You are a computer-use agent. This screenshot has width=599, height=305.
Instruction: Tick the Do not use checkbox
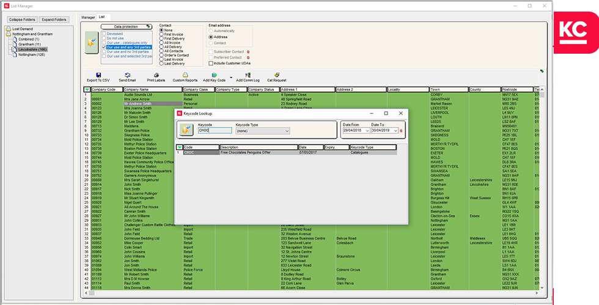point(104,38)
